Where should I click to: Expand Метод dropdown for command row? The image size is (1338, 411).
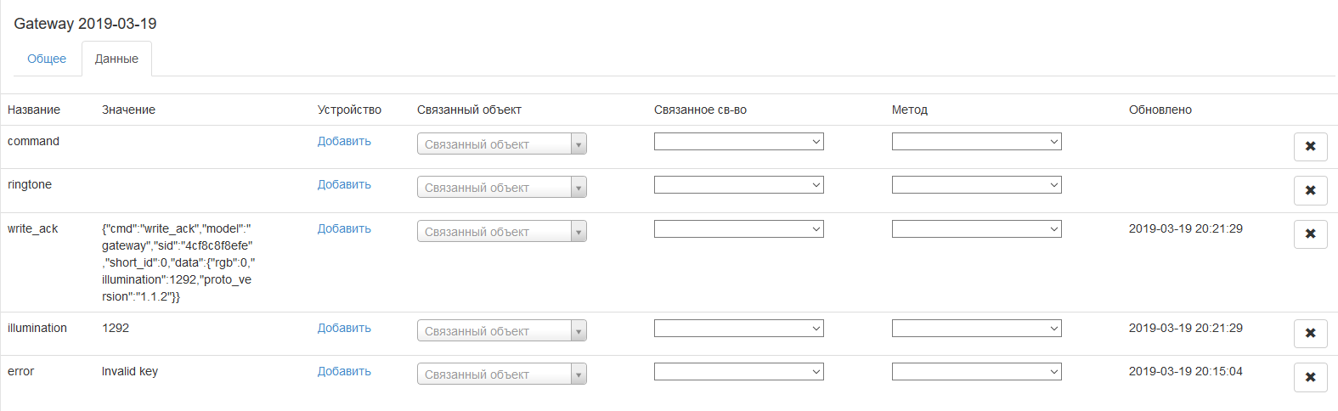[976, 142]
